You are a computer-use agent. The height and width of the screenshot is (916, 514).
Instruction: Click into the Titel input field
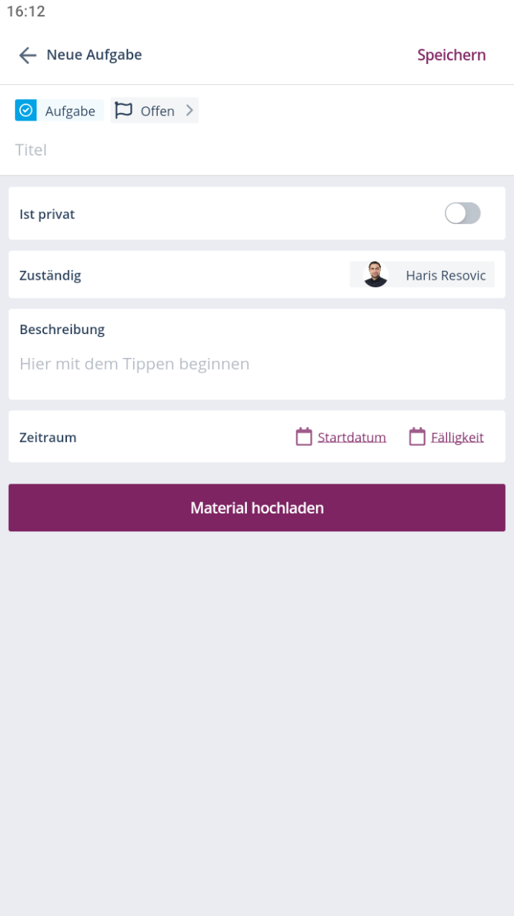(223, 150)
